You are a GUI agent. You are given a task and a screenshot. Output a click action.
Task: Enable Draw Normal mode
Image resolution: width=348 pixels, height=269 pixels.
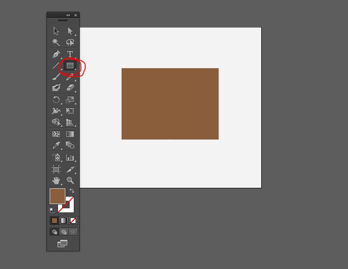tap(55, 232)
